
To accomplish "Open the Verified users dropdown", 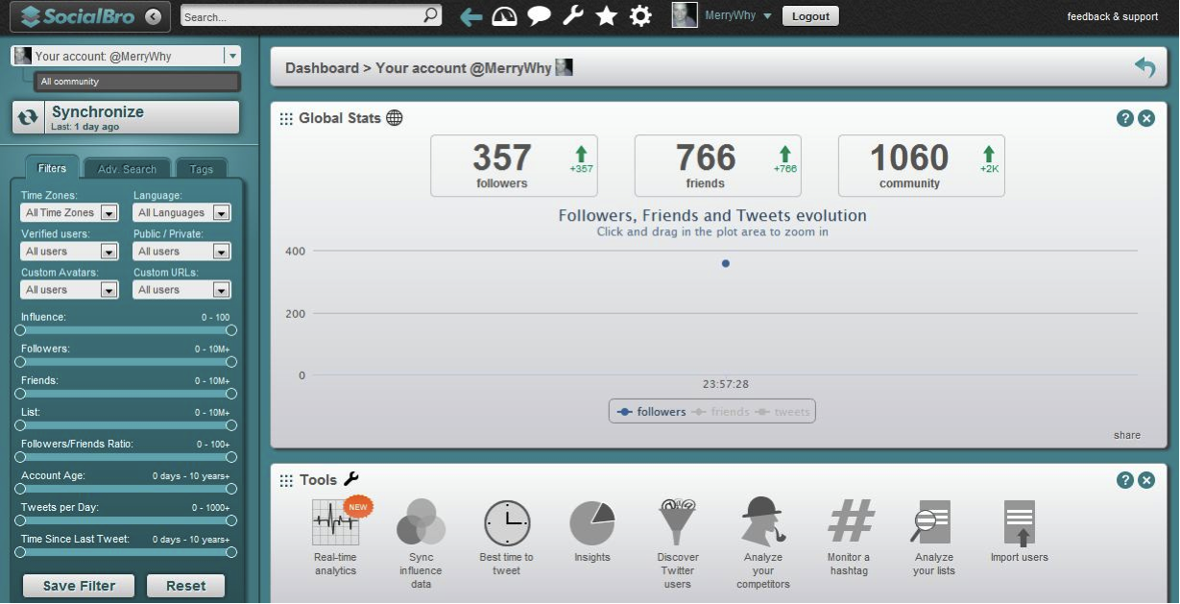I will coord(69,252).
